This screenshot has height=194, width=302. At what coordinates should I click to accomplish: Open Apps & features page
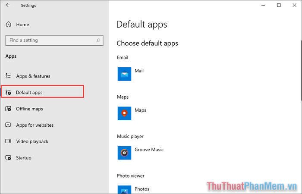[x=33, y=76]
